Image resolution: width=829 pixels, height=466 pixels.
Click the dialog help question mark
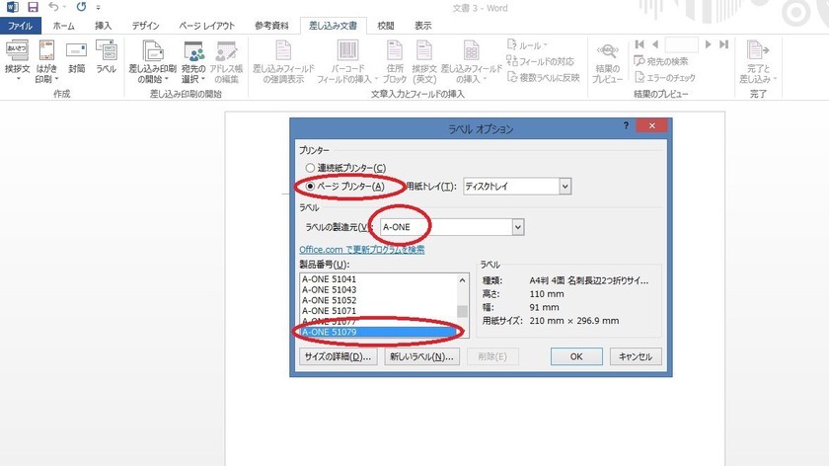pos(626,125)
